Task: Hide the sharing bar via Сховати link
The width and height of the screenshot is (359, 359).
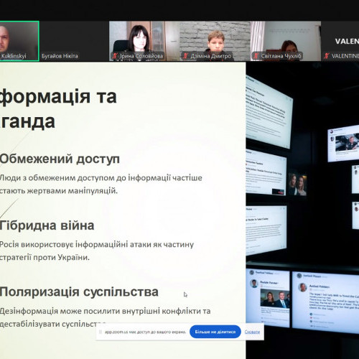Action: [252, 332]
